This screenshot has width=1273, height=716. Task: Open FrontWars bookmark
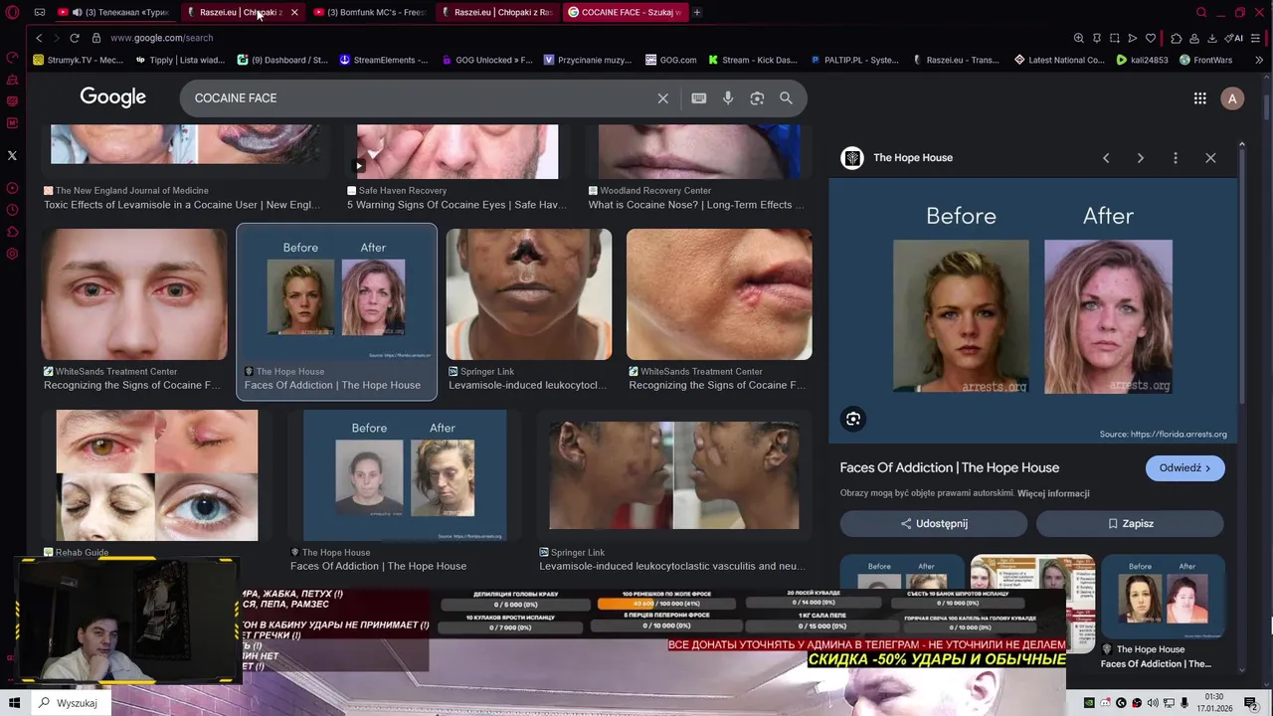tap(1206, 60)
